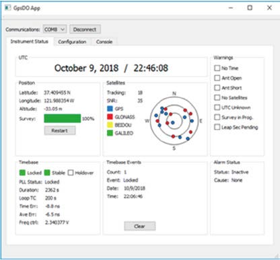This screenshot has height=260, width=280.
Task: Click the blue GPS legend square
Action: 110,109
